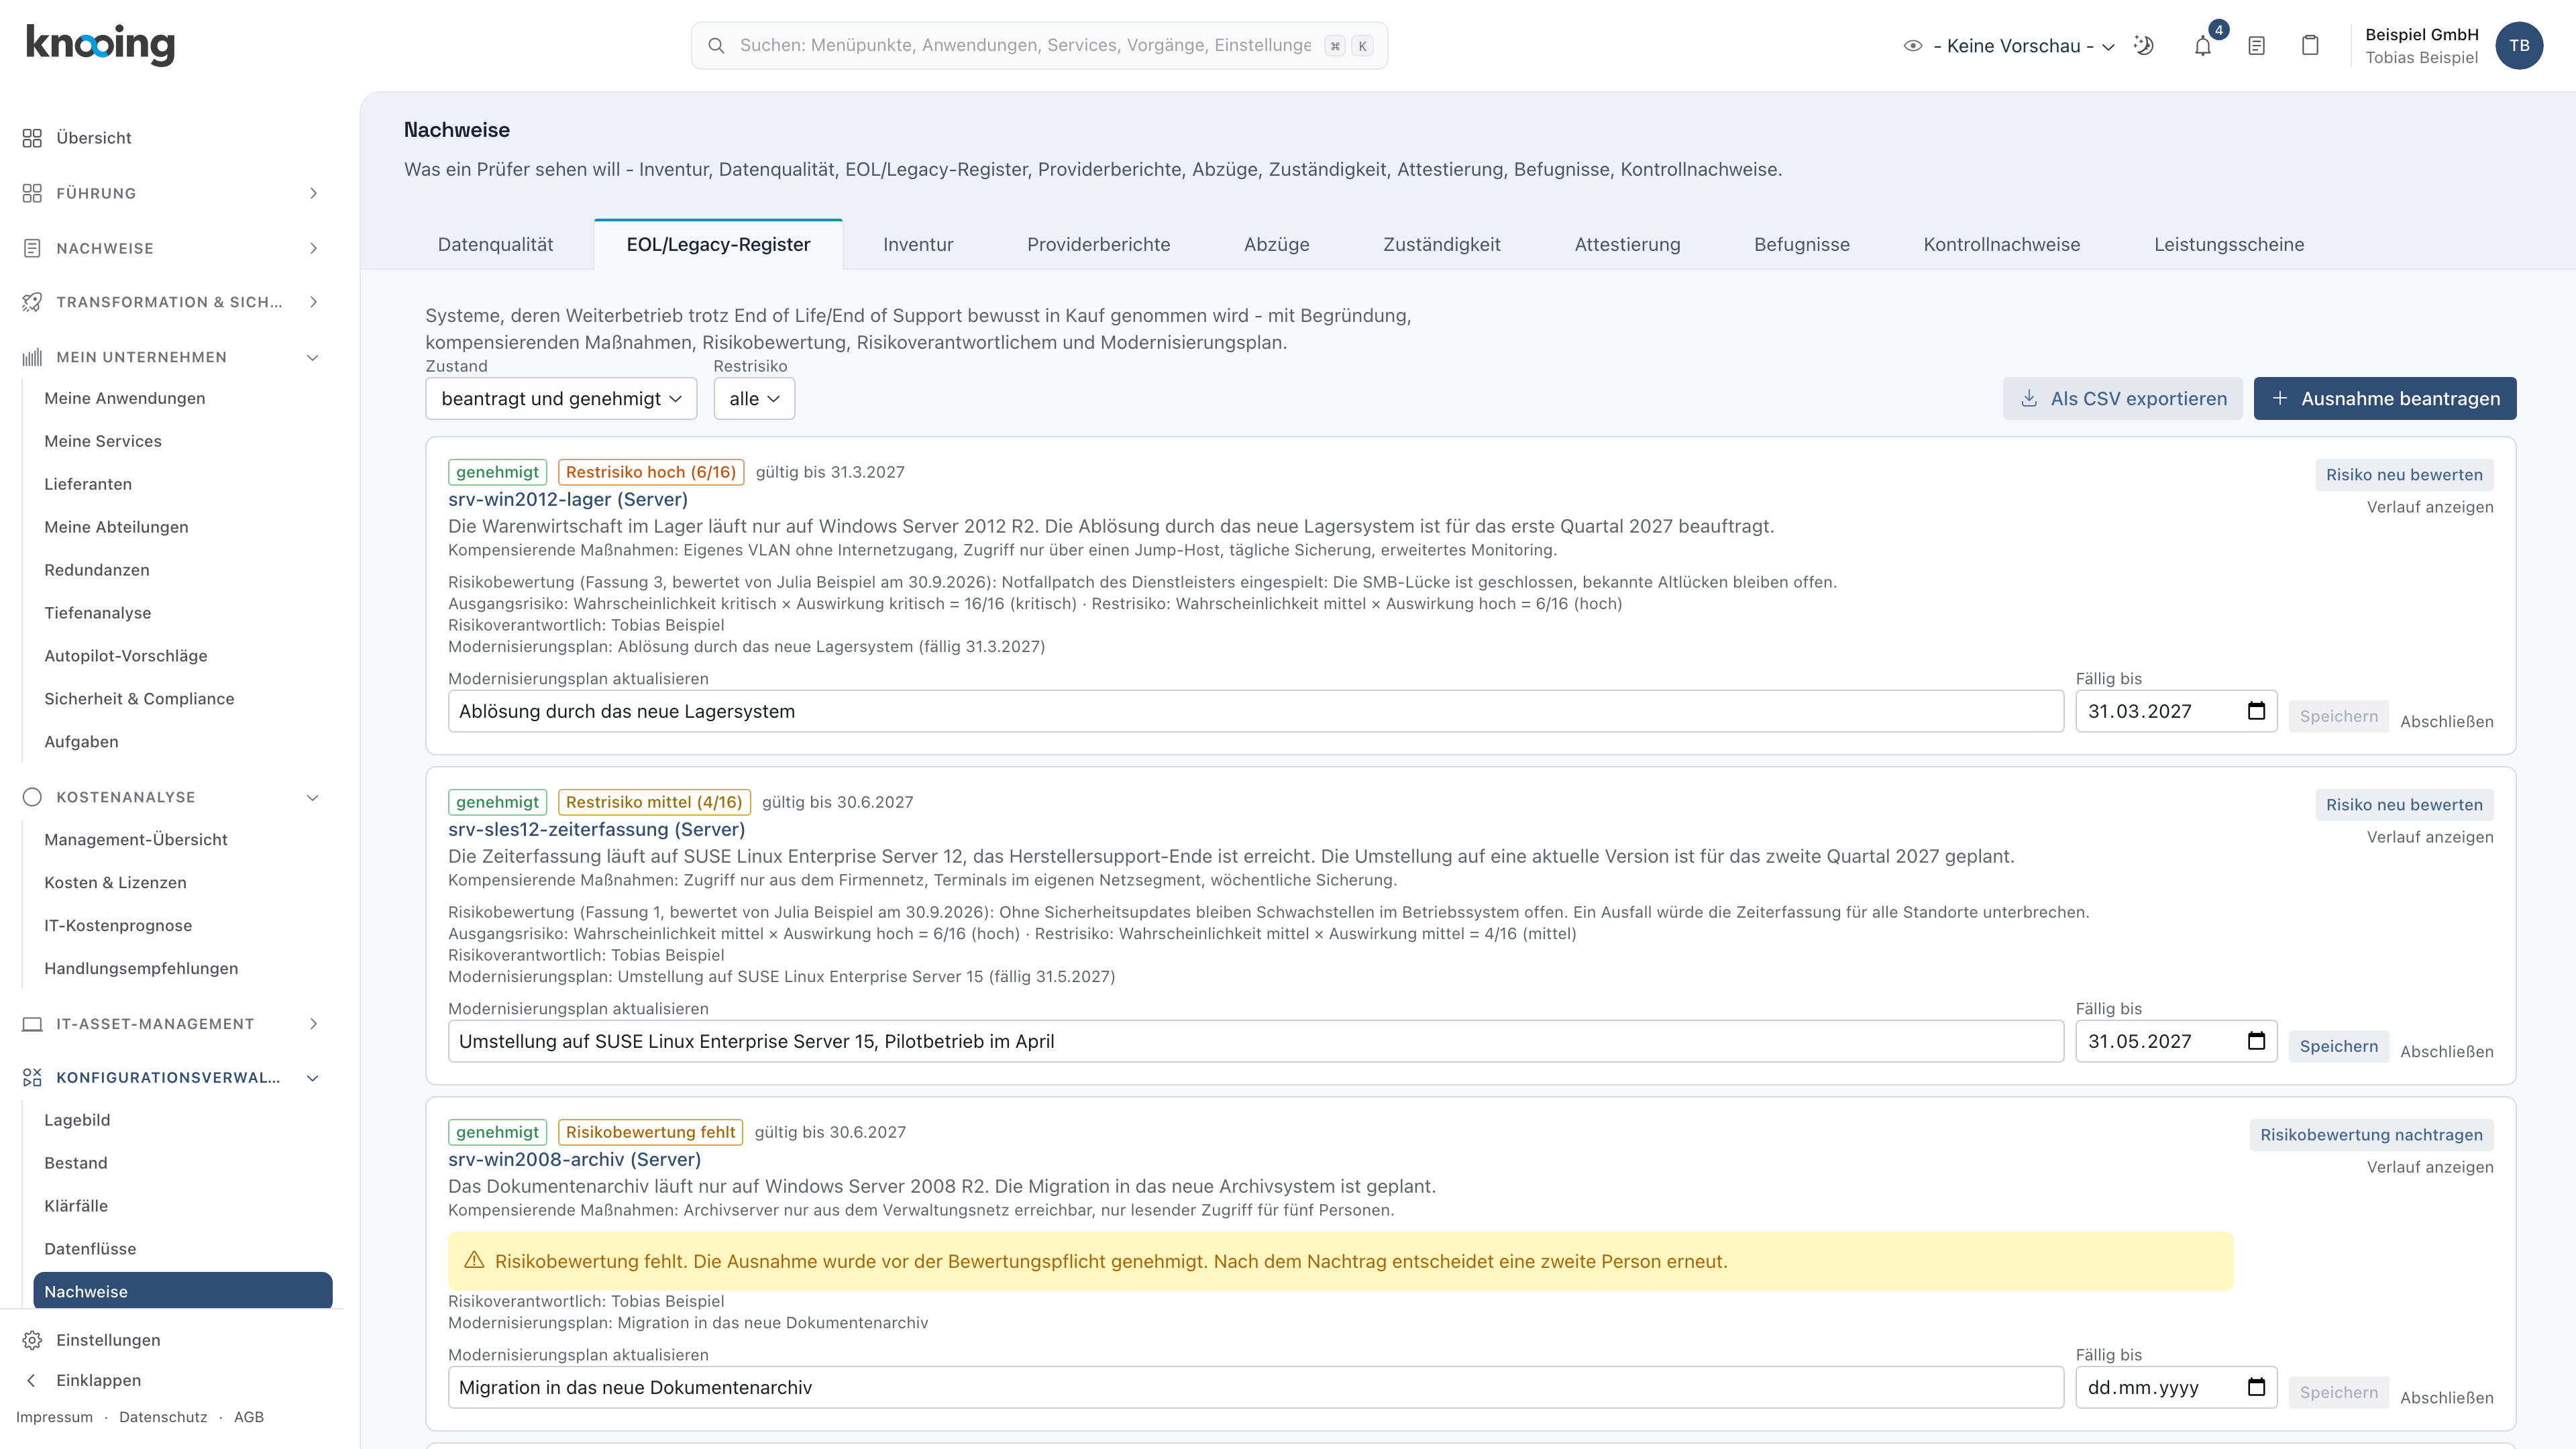Image resolution: width=2576 pixels, height=1449 pixels.
Task: Click Abschließen for srv-win2012-lager
Action: [x=2446, y=721]
